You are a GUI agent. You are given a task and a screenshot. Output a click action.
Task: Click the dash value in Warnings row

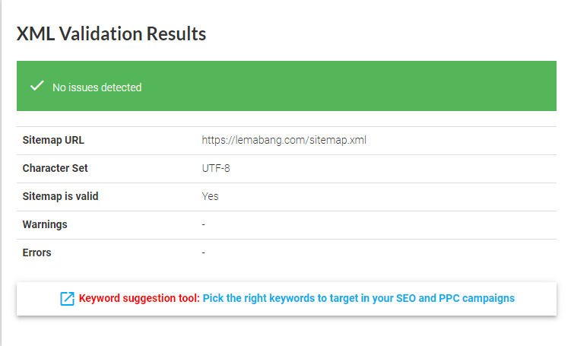[204, 225]
